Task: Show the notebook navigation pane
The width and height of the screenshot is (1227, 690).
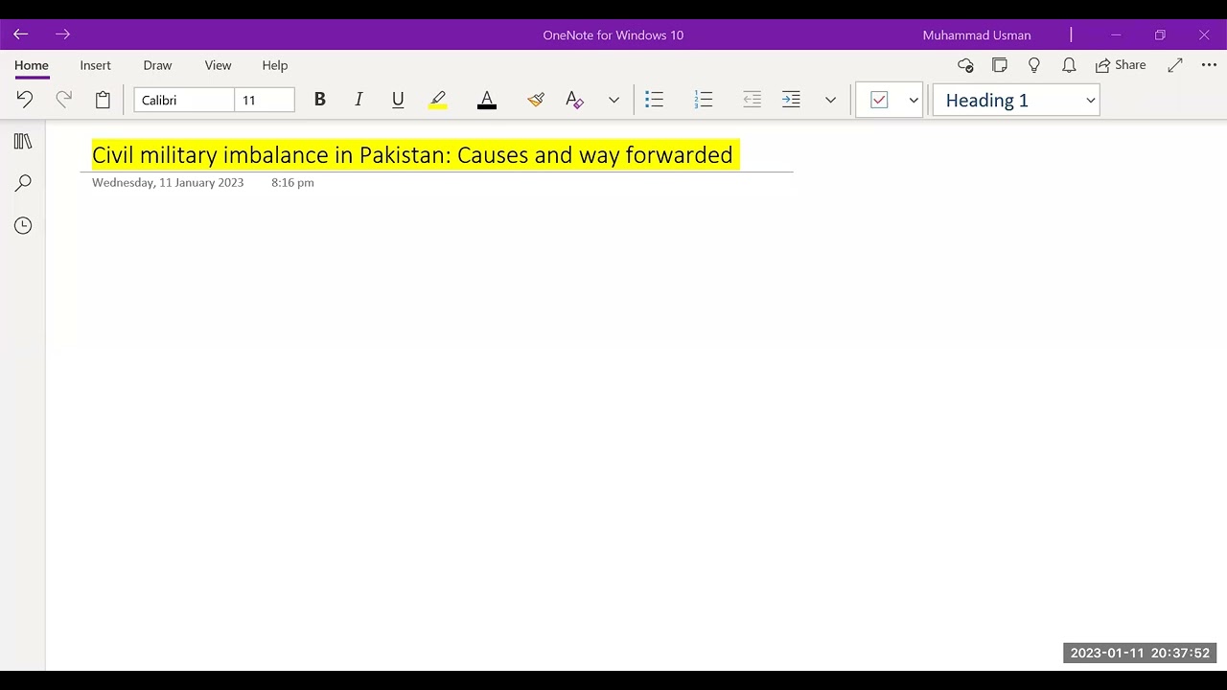Action: 23,141
